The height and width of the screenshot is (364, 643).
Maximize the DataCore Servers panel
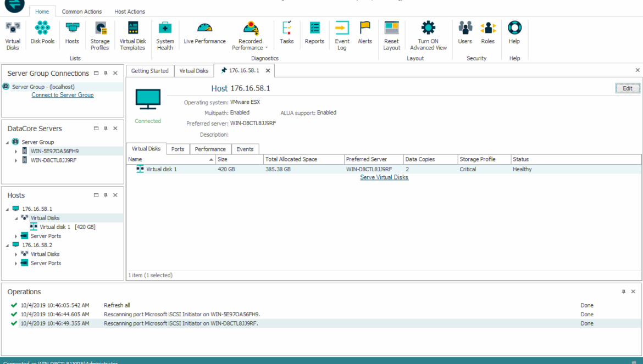point(96,128)
